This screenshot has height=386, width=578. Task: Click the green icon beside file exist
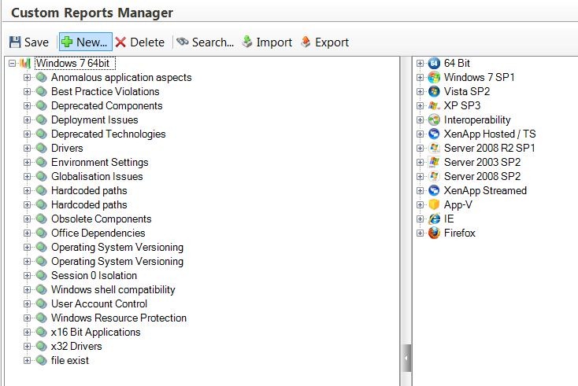[41, 360]
